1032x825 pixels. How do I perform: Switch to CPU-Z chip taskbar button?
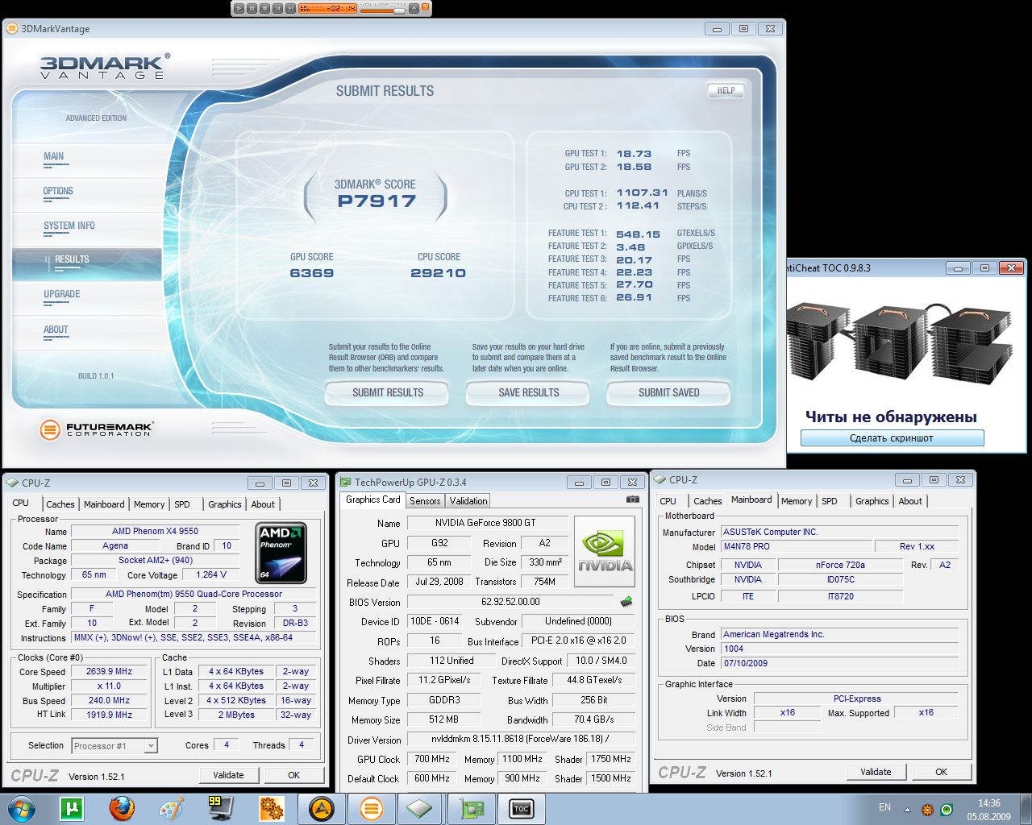coord(421,809)
